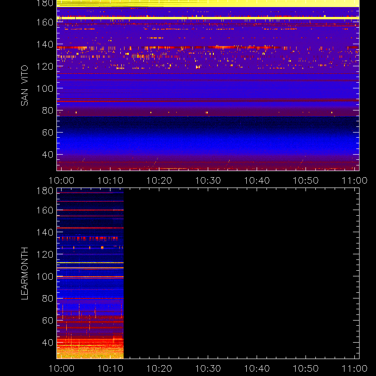Select the 120 tick label on San Vito axis
Image resolution: width=376 pixels, height=376 pixels.
pos(45,66)
